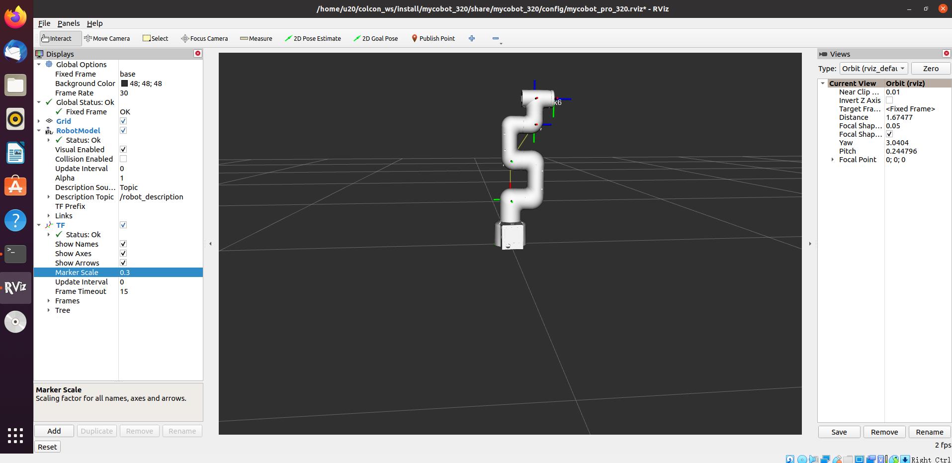This screenshot has height=463, width=952.
Task: Select the Publish Point tool
Action: click(x=433, y=38)
